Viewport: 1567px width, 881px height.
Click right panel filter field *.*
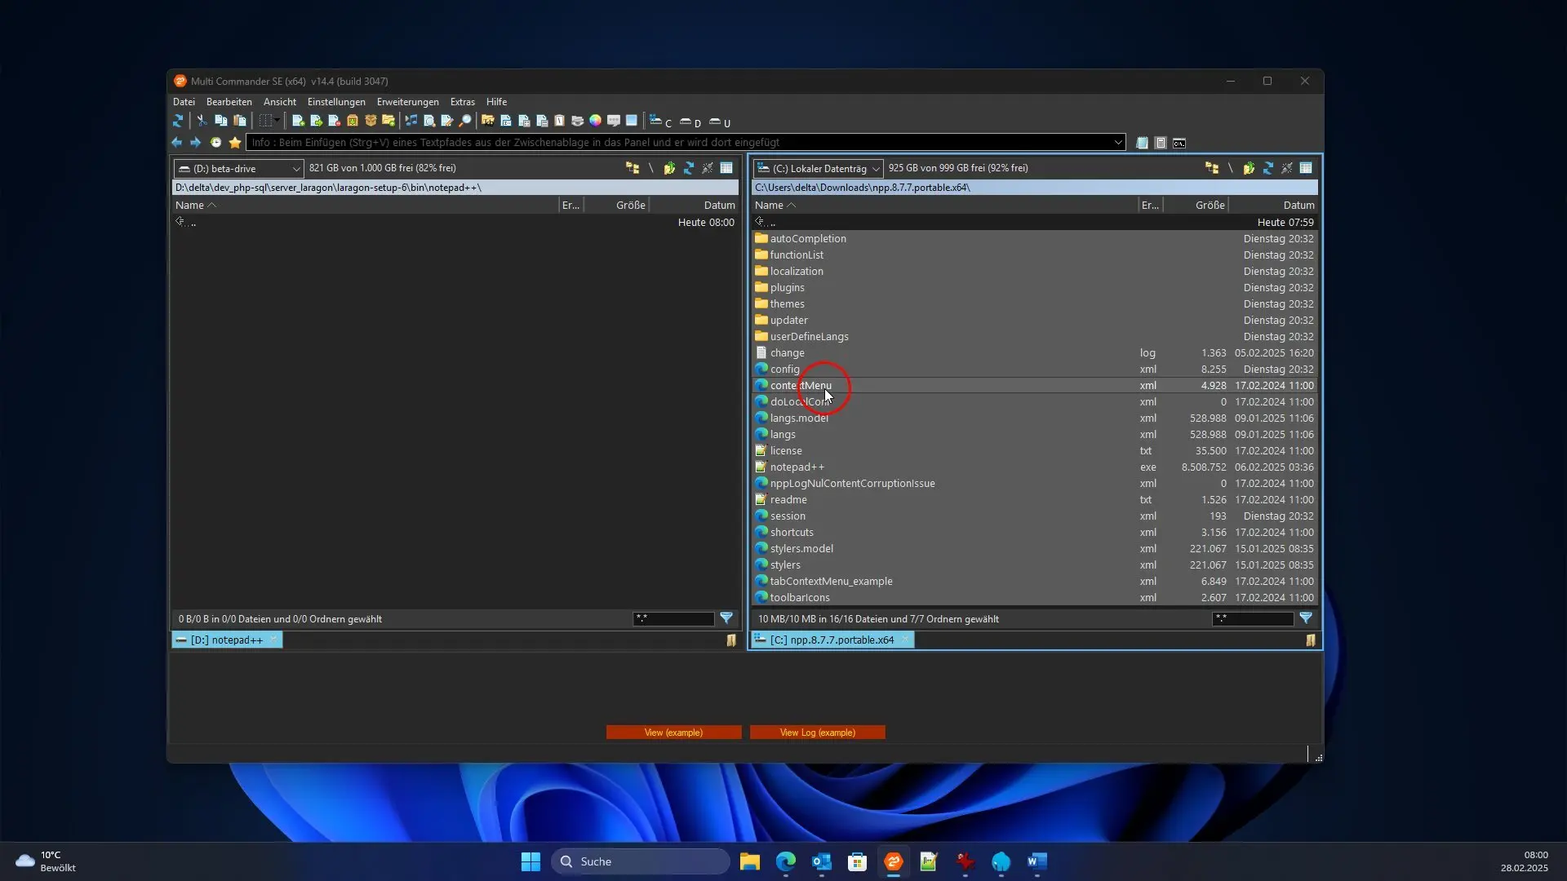(x=1253, y=619)
